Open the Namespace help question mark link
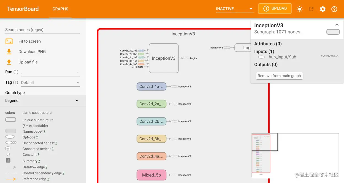 point(44,132)
